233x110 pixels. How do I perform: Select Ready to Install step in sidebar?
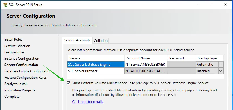coord(16,84)
